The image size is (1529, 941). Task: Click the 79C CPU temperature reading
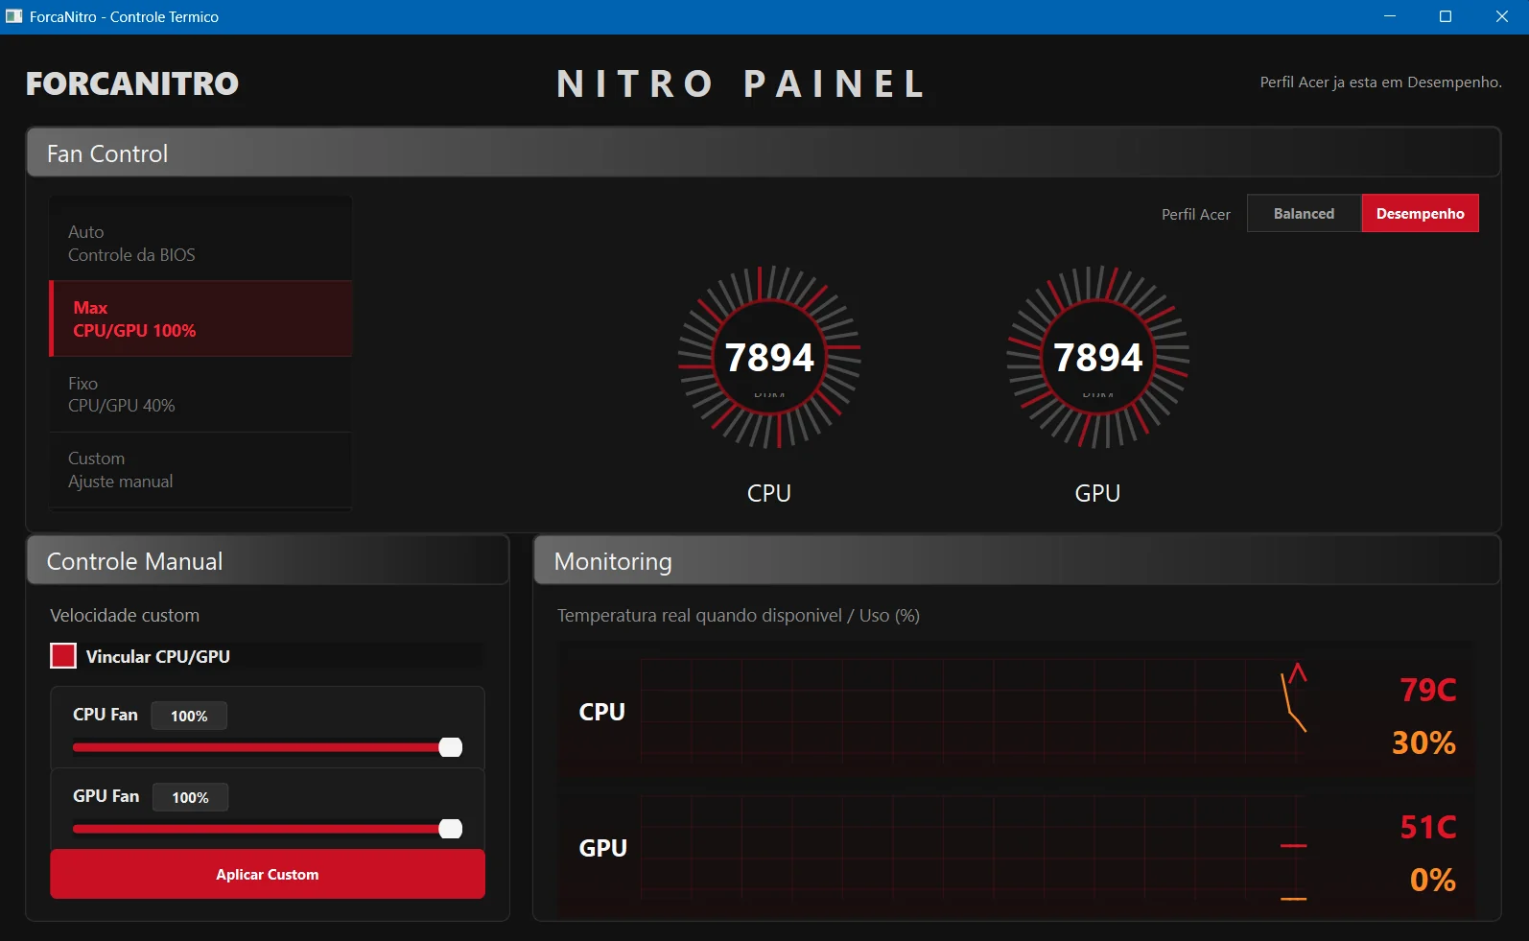pyautogui.click(x=1427, y=690)
